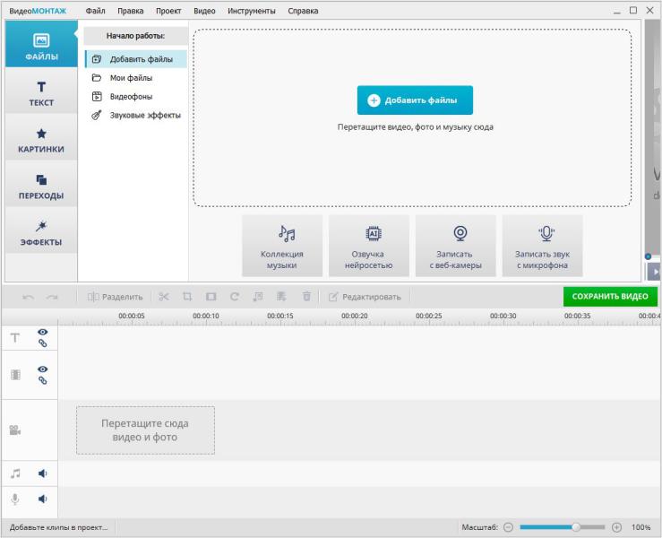Click the rotate clip icon
This screenshot has width=662, height=538.
pos(235,297)
